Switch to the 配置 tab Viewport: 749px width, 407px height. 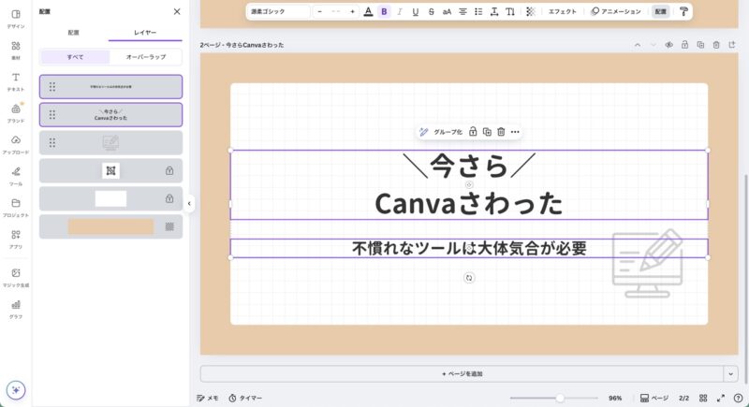[74, 33]
